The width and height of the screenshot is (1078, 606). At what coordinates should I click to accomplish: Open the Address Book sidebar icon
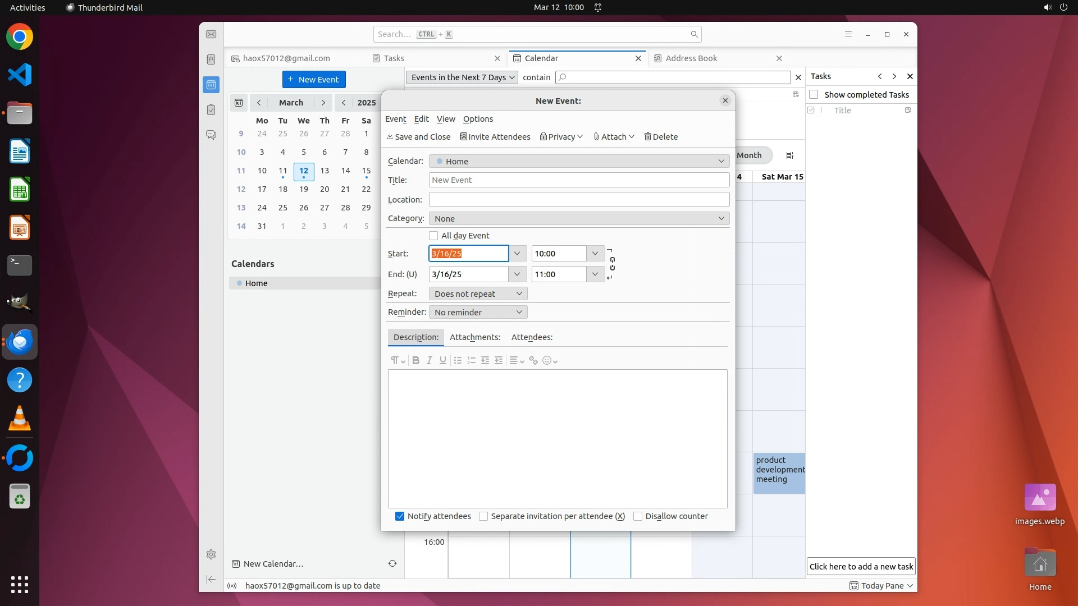211,59
